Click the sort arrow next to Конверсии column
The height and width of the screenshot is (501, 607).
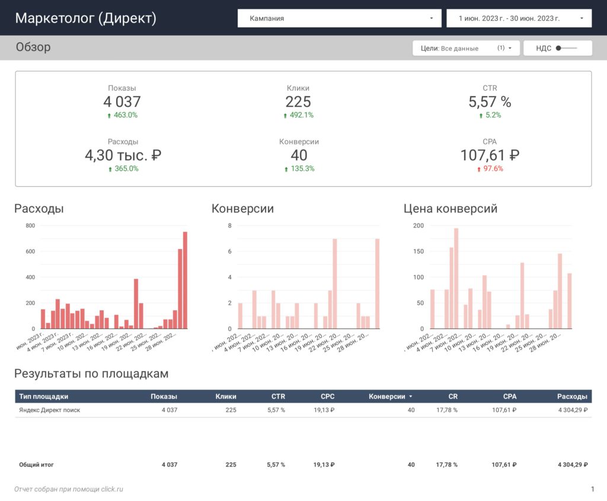(x=411, y=397)
